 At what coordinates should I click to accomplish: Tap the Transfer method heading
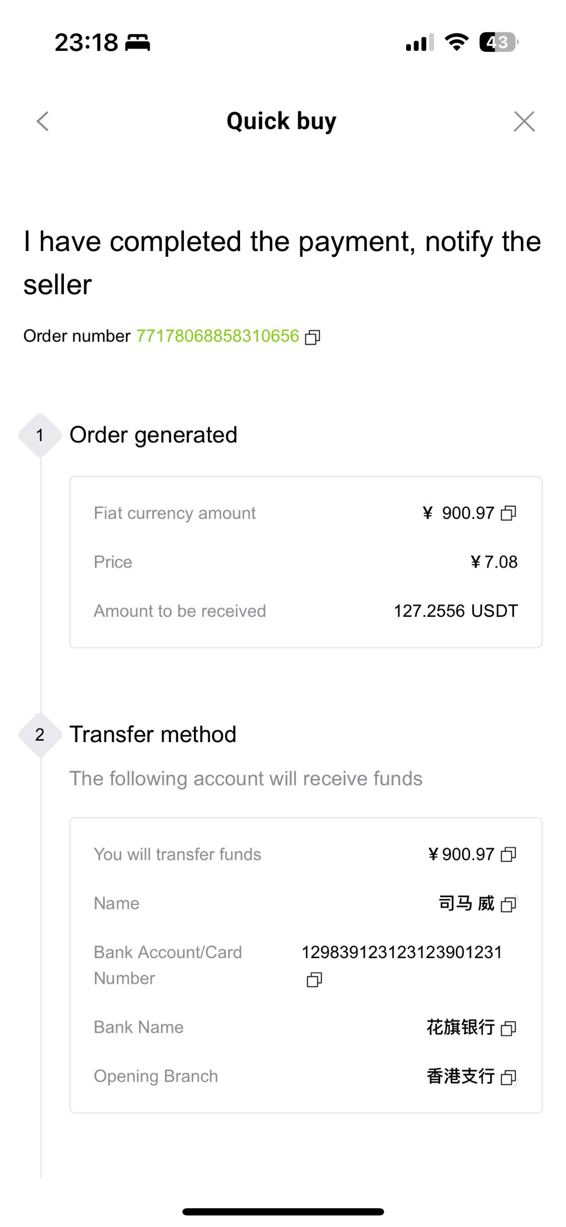153,734
